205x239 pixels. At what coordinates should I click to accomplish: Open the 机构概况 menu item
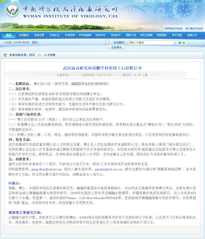click(24, 35)
